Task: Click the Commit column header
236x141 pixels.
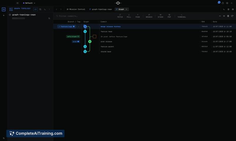Action: (x=104, y=22)
